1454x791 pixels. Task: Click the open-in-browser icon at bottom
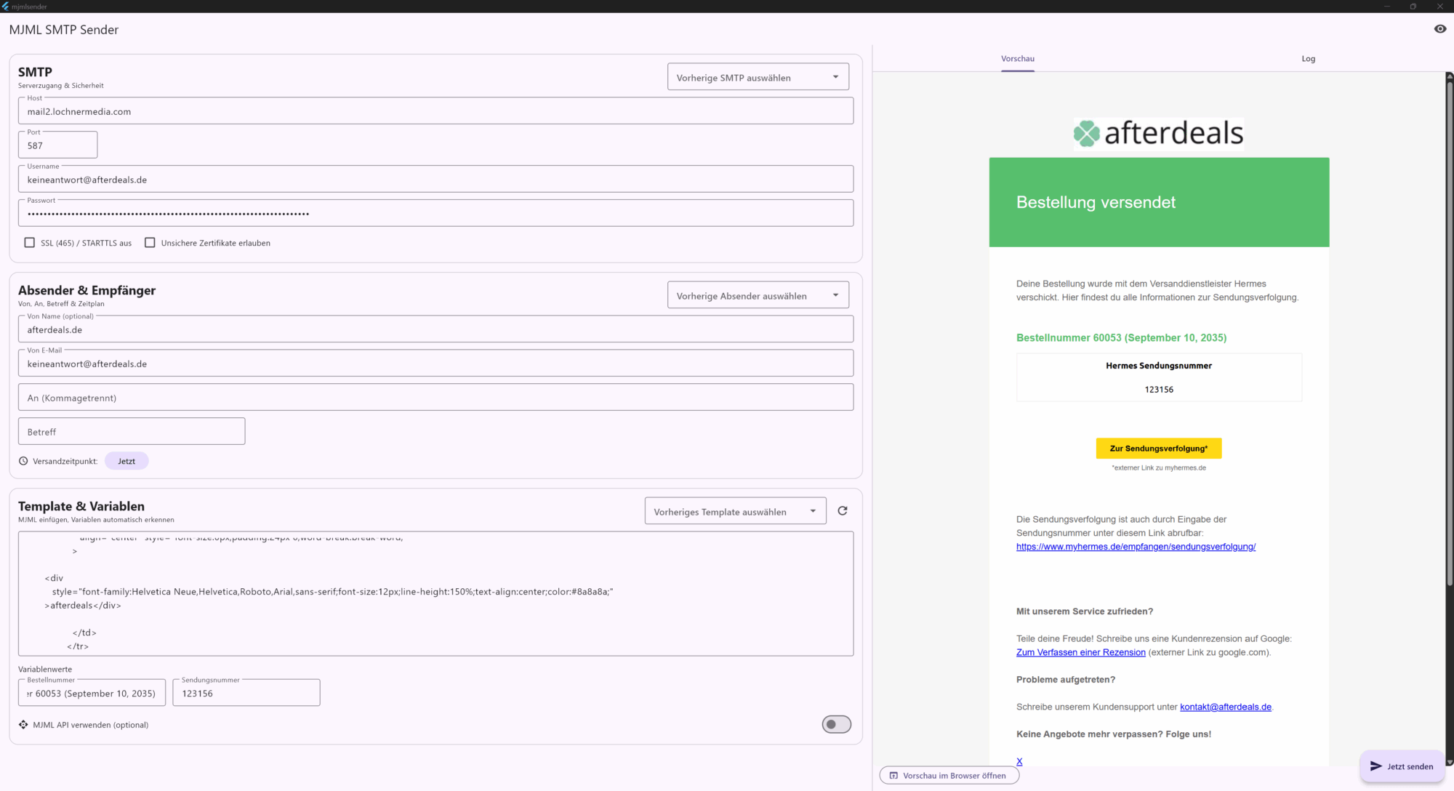tap(894, 776)
